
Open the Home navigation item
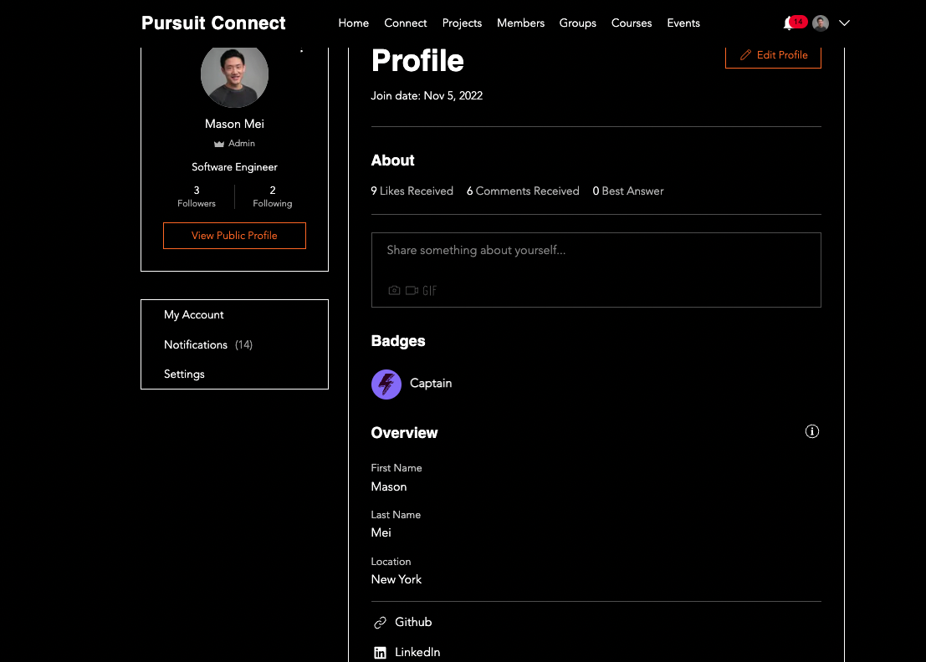click(x=353, y=23)
